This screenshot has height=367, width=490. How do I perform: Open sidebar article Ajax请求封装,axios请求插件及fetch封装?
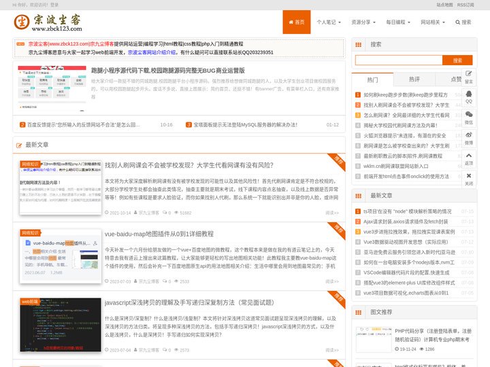406,222
